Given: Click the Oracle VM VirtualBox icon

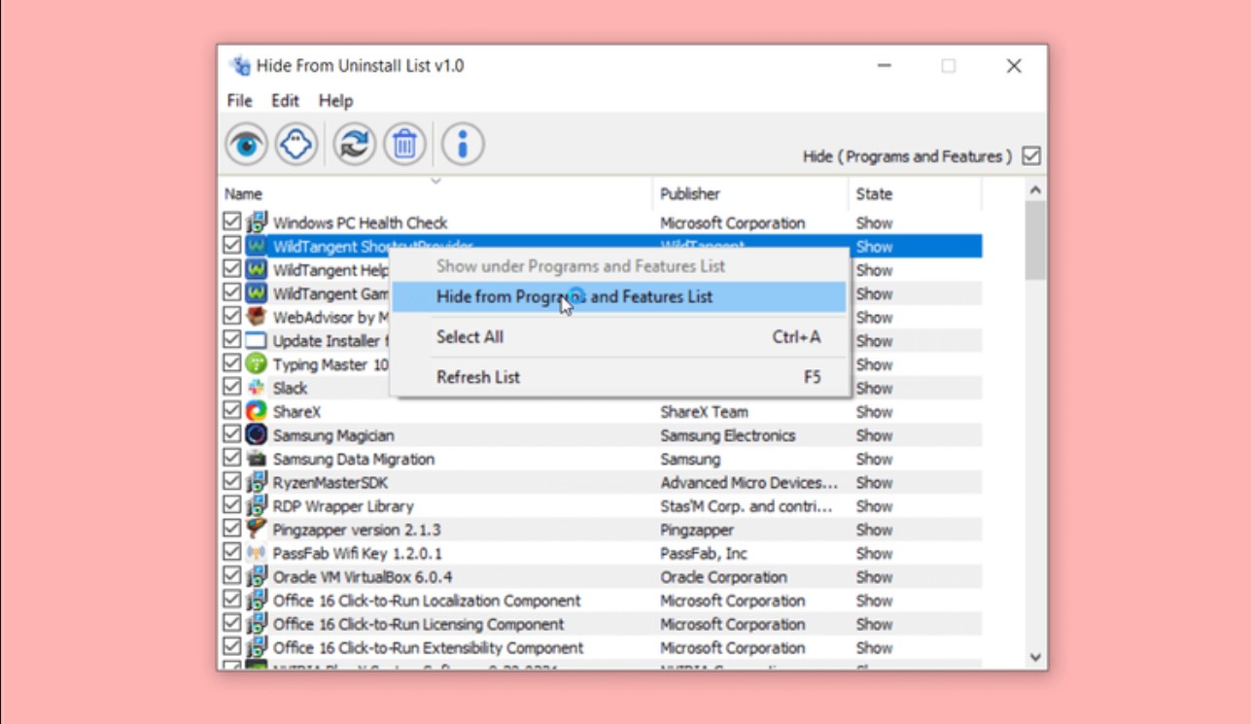Looking at the screenshot, I should pyautogui.click(x=256, y=576).
